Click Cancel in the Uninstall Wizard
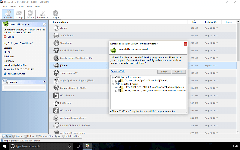The width and height of the screenshot is (240, 150). (179, 72)
